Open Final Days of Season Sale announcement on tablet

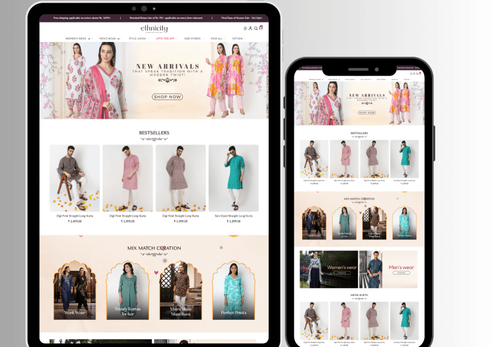point(242,18)
